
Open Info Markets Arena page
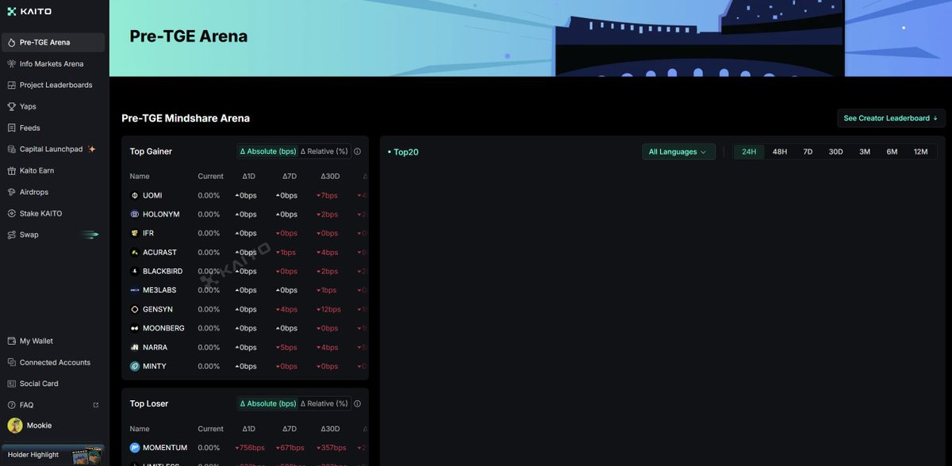[x=52, y=64]
